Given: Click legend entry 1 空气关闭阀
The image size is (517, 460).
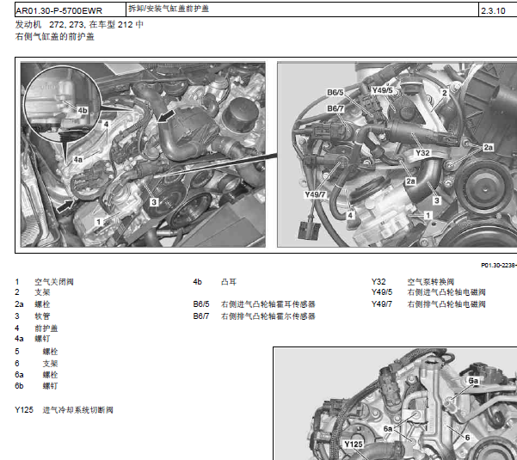Looking at the screenshot, I should tap(44, 282).
